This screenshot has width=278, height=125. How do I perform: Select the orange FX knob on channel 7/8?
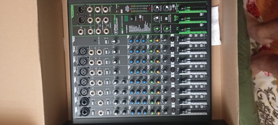pyautogui.click(x=157, y=61)
